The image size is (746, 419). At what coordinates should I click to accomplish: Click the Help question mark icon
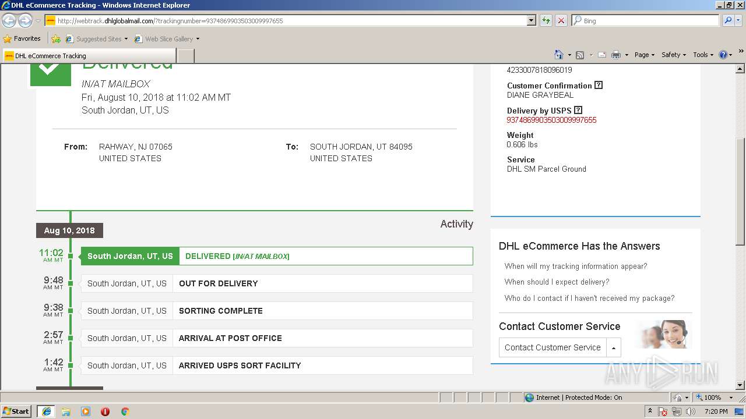[x=723, y=55]
